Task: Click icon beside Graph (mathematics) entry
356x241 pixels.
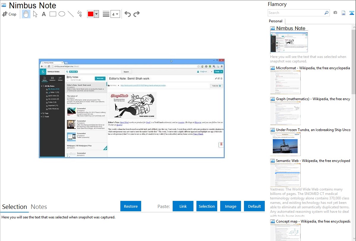Action: pyautogui.click(x=272, y=99)
